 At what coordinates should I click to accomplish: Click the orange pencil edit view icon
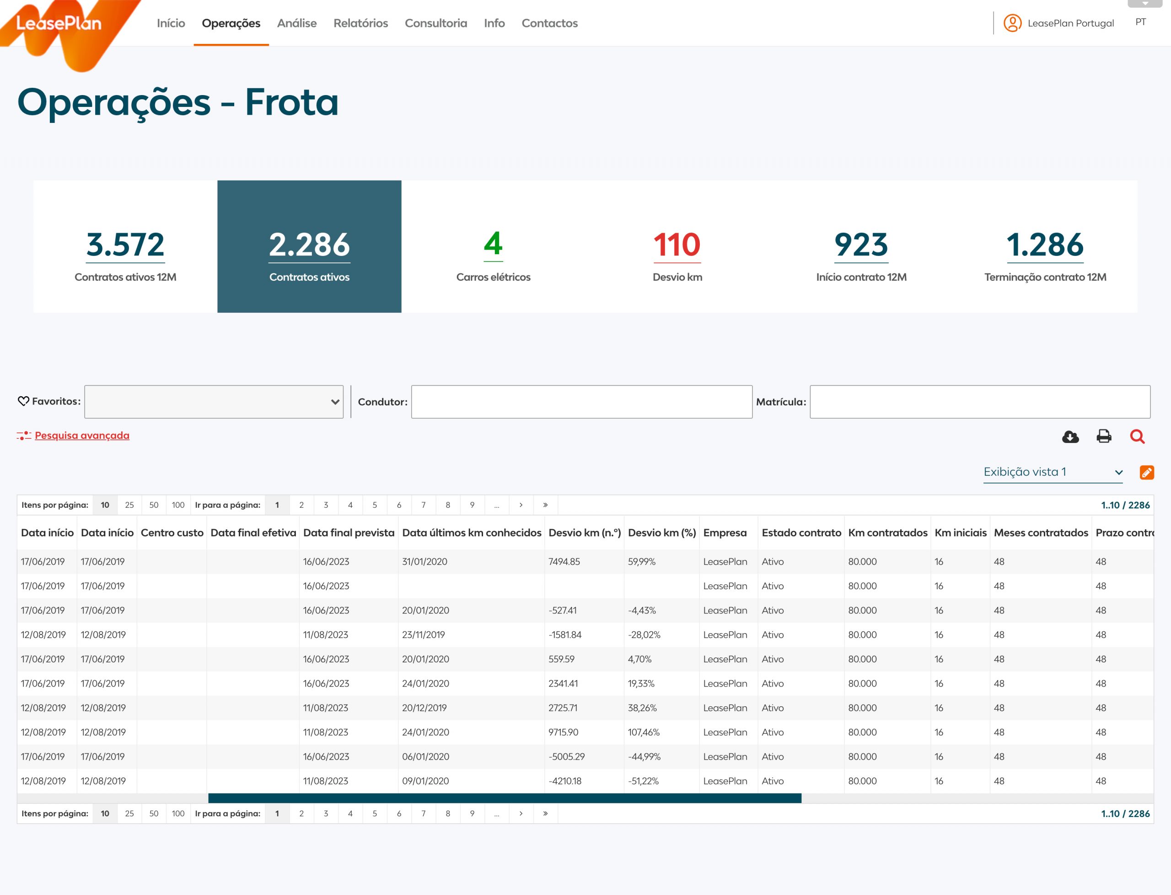click(1146, 473)
